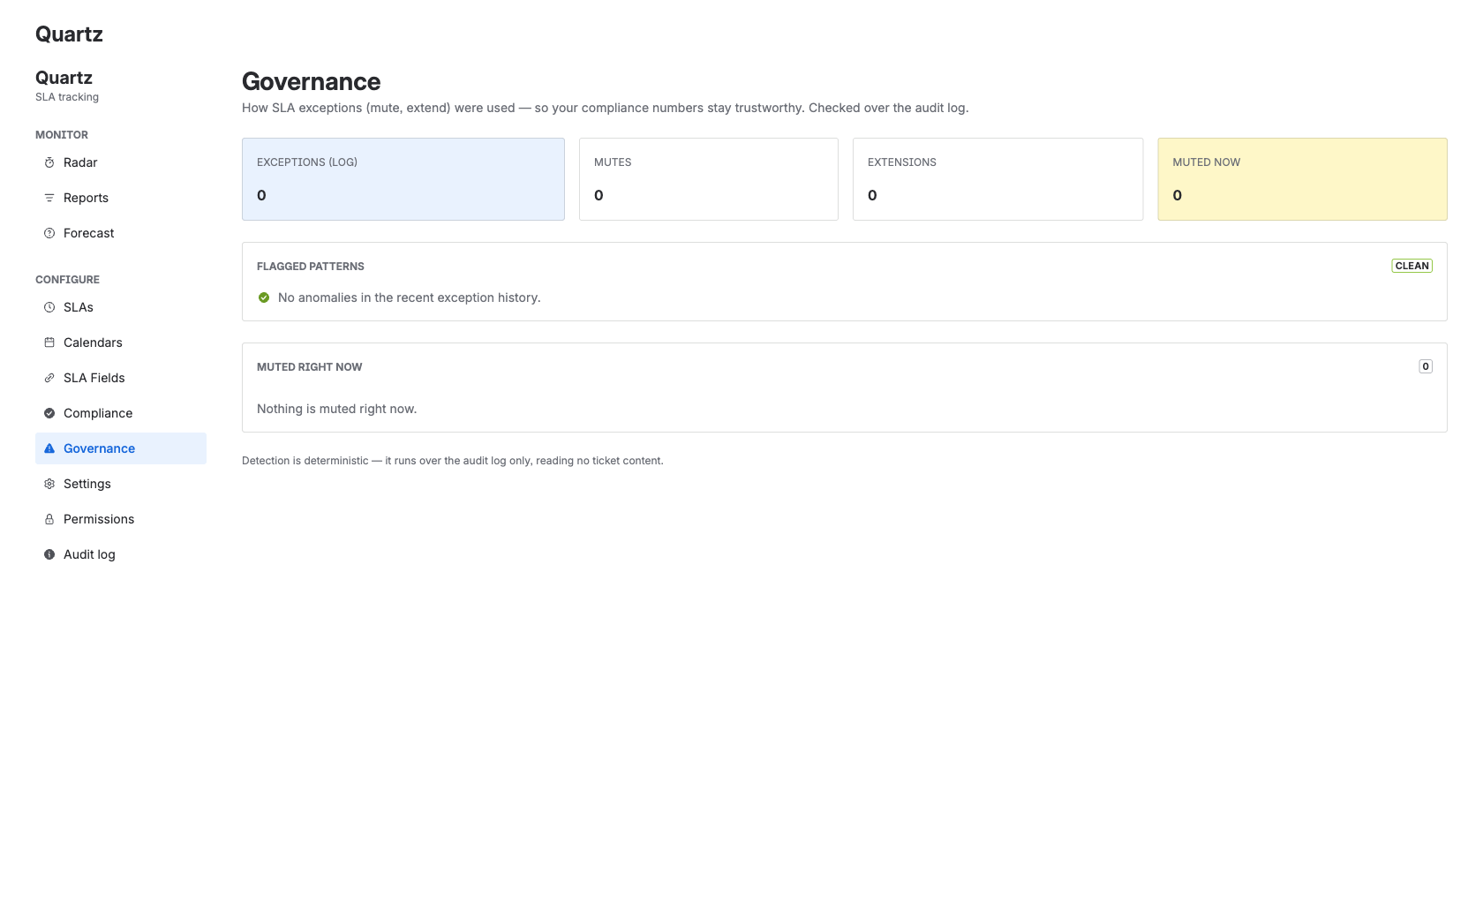Screen dimensions: 1483x911
Task: Go to Compliance page
Action: tap(121, 413)
